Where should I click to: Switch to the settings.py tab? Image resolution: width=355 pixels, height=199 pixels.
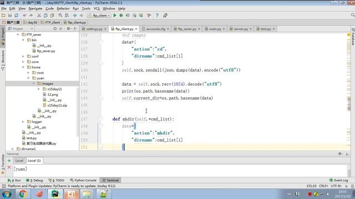[x=94, y=29]
